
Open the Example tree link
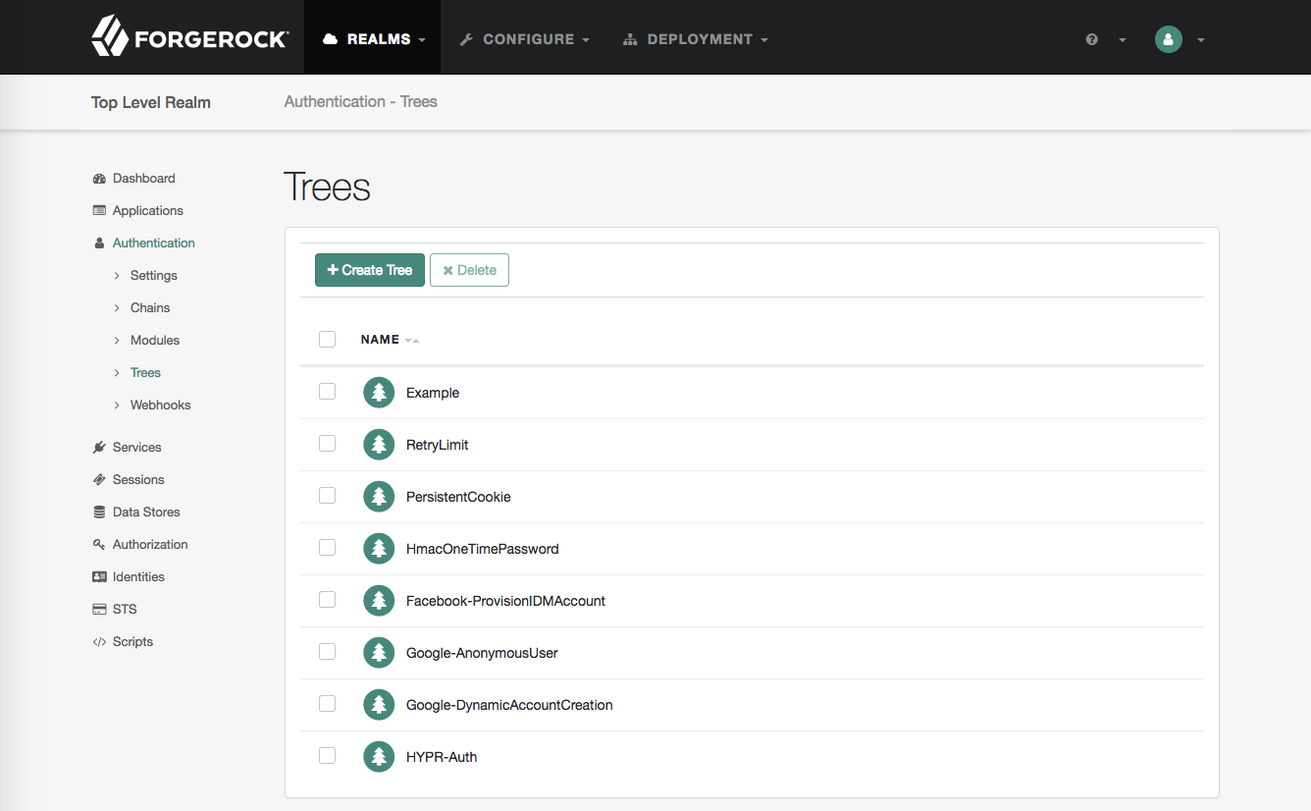point(433,393)
